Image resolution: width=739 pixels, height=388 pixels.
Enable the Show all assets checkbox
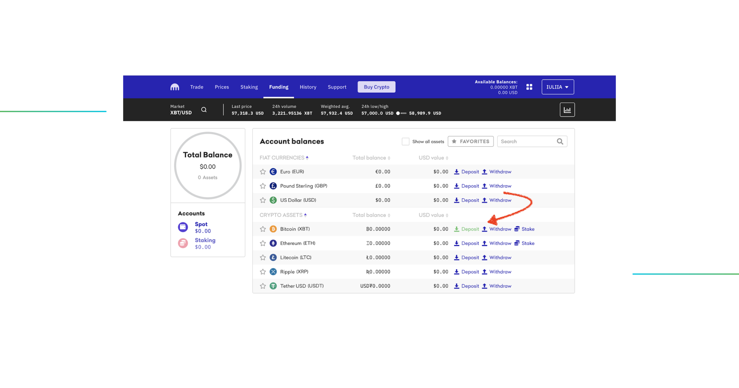click(x=406, y=141)
